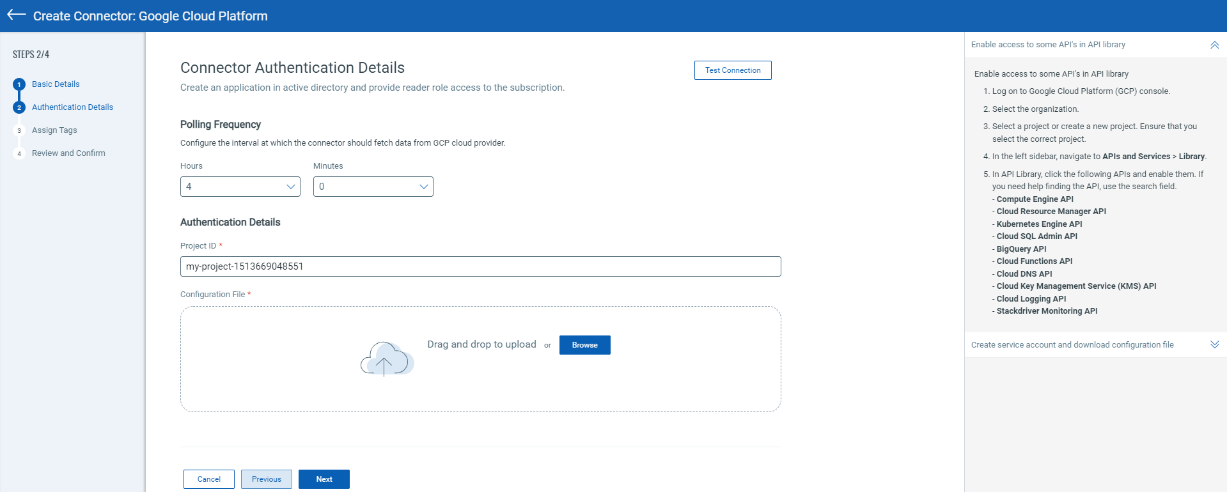Click the Cloud Functions API text
Image resolution: width=1227 pixels, height=492 pixels.
(1035, 261)
